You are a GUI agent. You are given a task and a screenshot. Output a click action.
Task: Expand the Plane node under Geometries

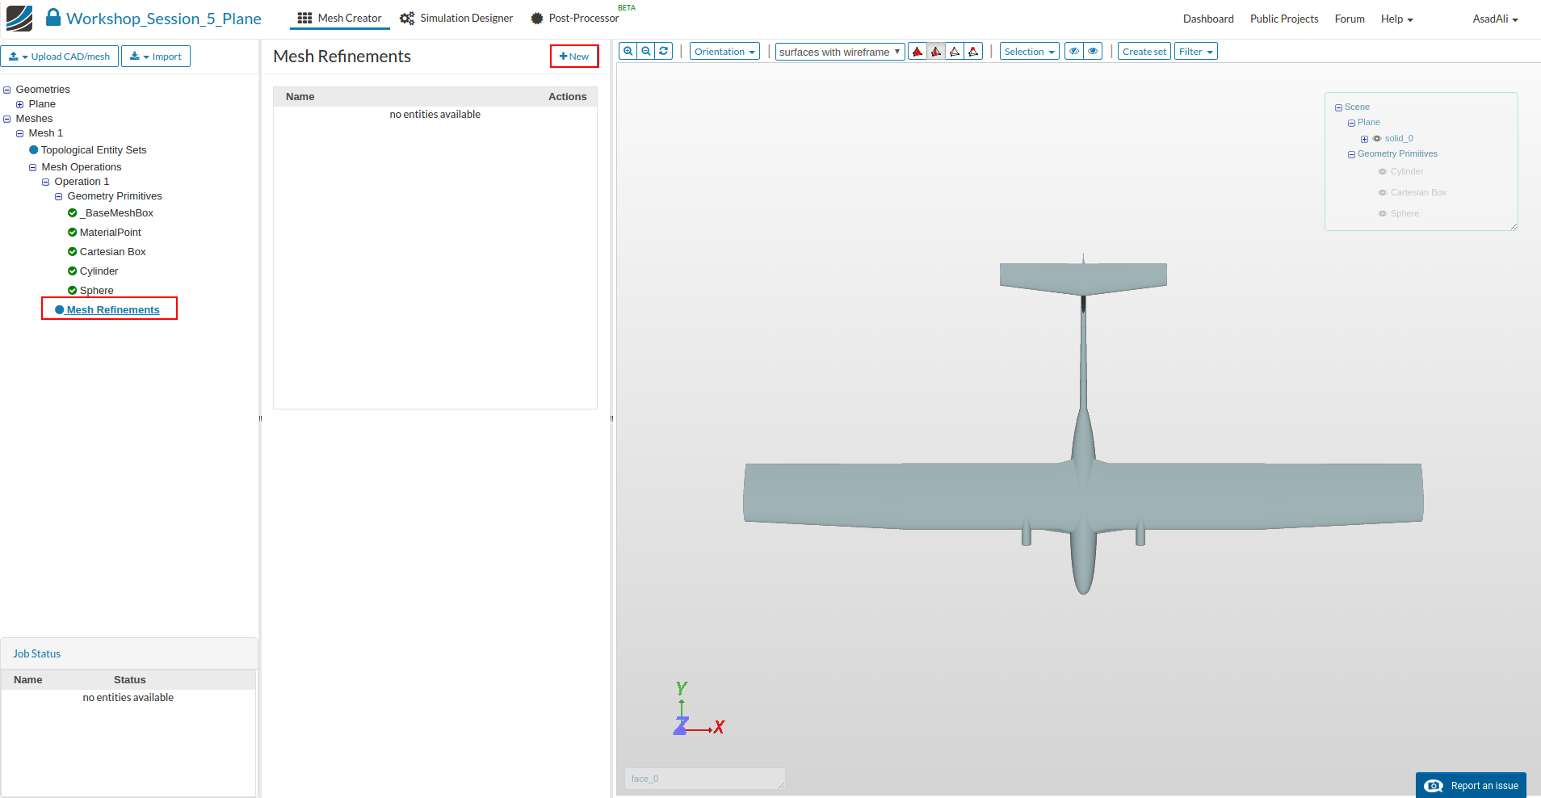(x=20, y=104)
